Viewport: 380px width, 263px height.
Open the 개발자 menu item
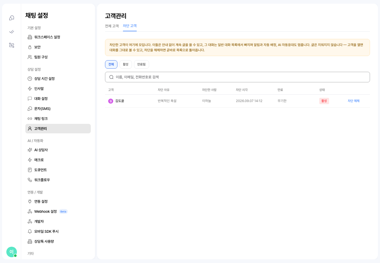pyautogui.click(x=58, y=221)
